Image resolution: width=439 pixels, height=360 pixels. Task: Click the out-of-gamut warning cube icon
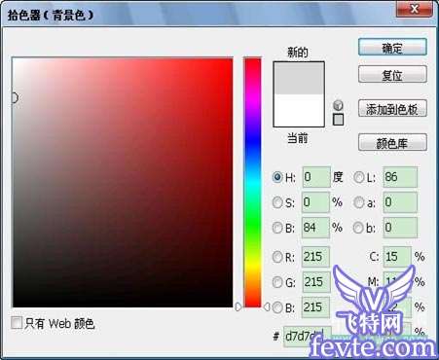click(x=338, y=105)
